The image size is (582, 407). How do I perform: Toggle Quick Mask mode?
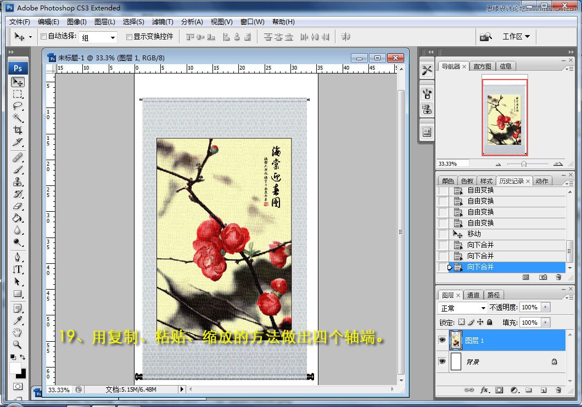click(x=18, y=387)
